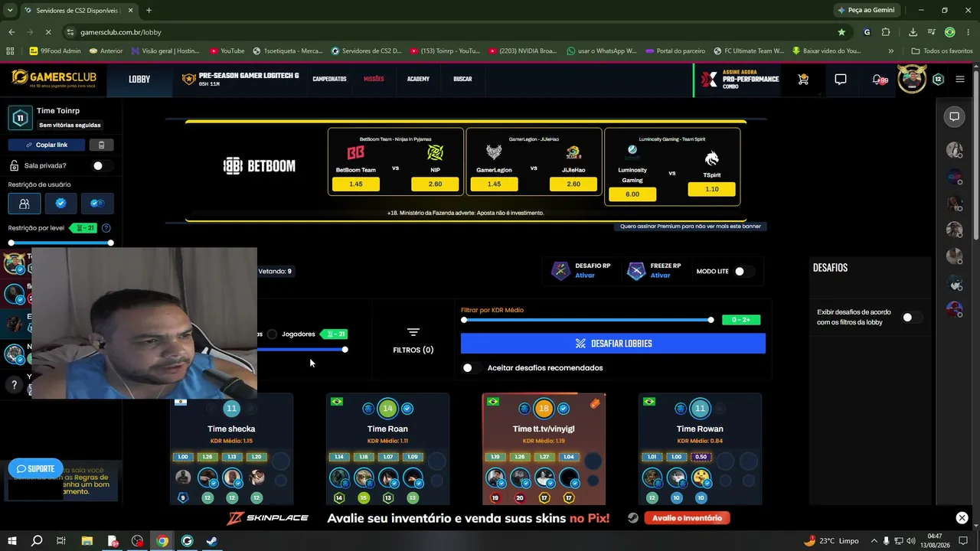Open the Campeonatos menu
Viewport: 980px width, 551px height.
(329, 79)
